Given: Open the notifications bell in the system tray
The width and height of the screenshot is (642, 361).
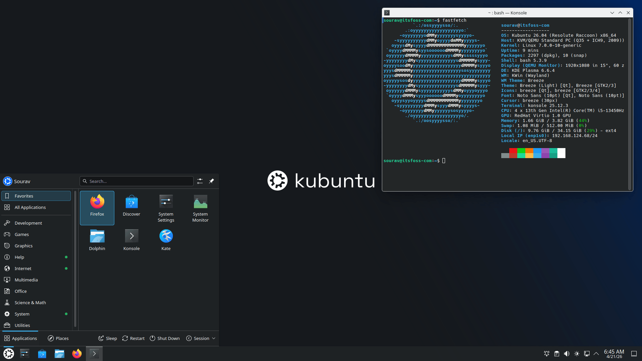Looking at the screenshot, I should click(546, 353).
